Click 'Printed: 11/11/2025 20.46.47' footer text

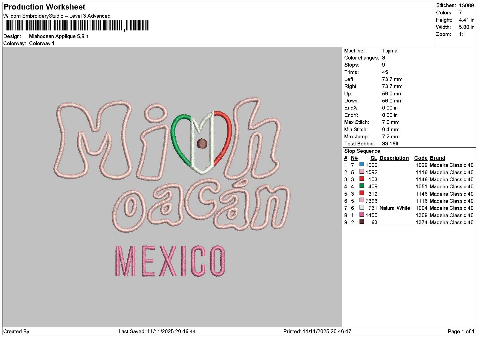pos(317,332)
